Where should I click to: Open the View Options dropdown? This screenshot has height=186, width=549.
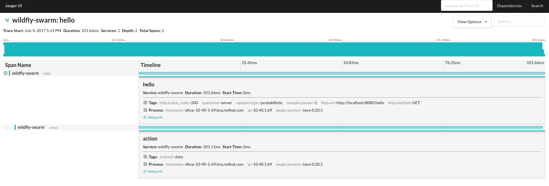pyautogui.click(x=472, y=22)
